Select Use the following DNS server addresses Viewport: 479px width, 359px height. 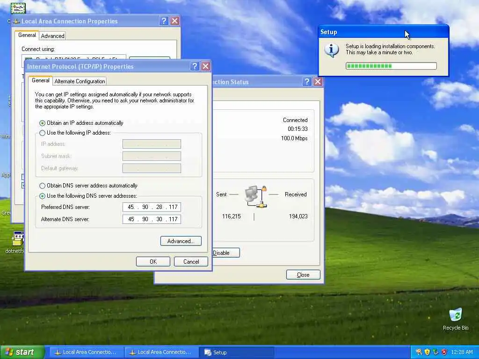click(x=88, y=196)
